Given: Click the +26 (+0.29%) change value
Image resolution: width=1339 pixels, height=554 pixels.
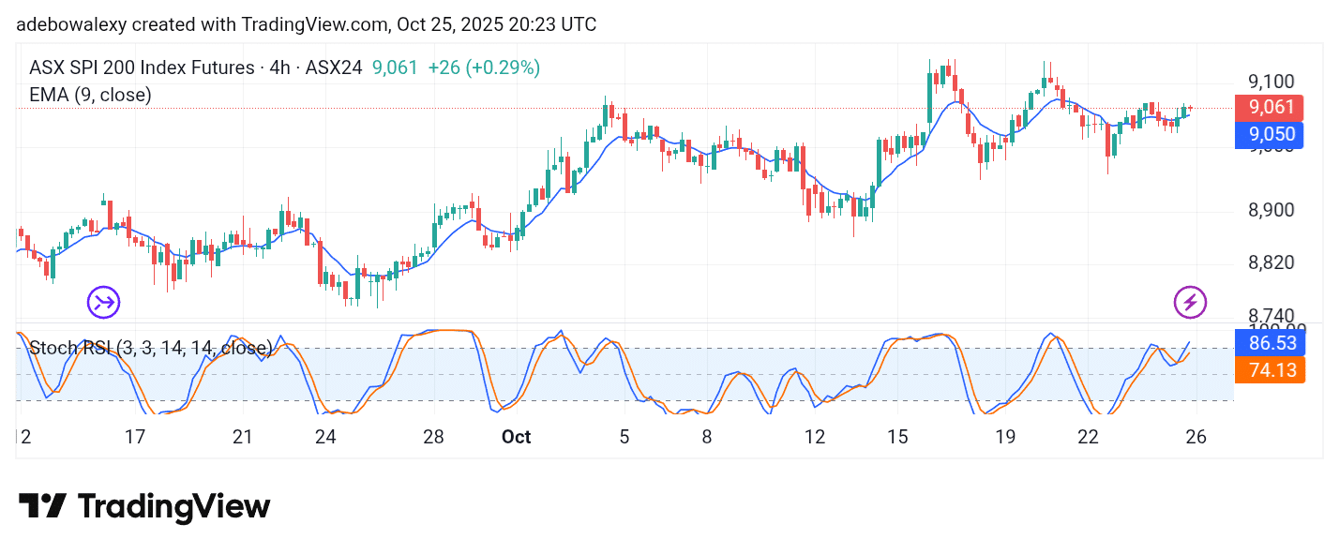Looking at the screenshot, I should coord(484,67).
